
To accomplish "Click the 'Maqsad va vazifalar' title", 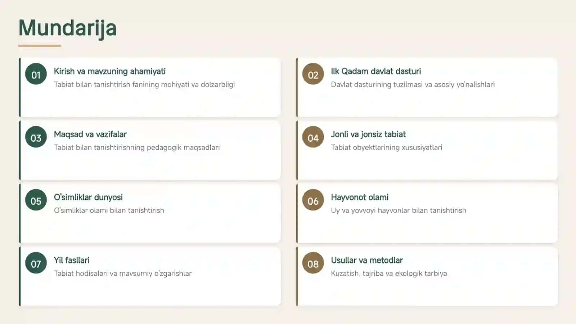I will click(x=90, y=134).
